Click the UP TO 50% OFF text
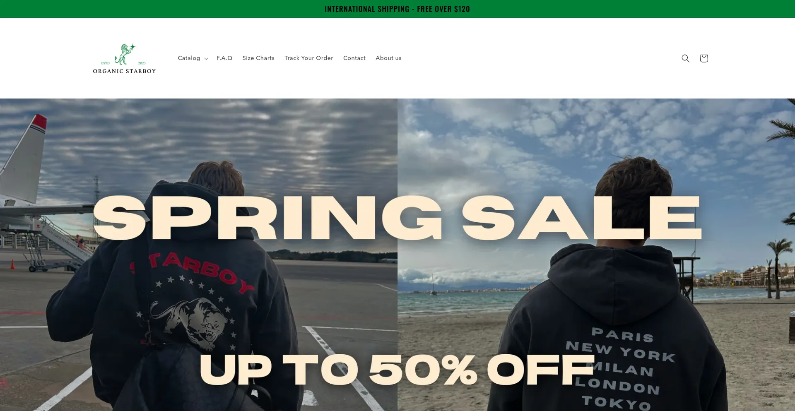 397,369
